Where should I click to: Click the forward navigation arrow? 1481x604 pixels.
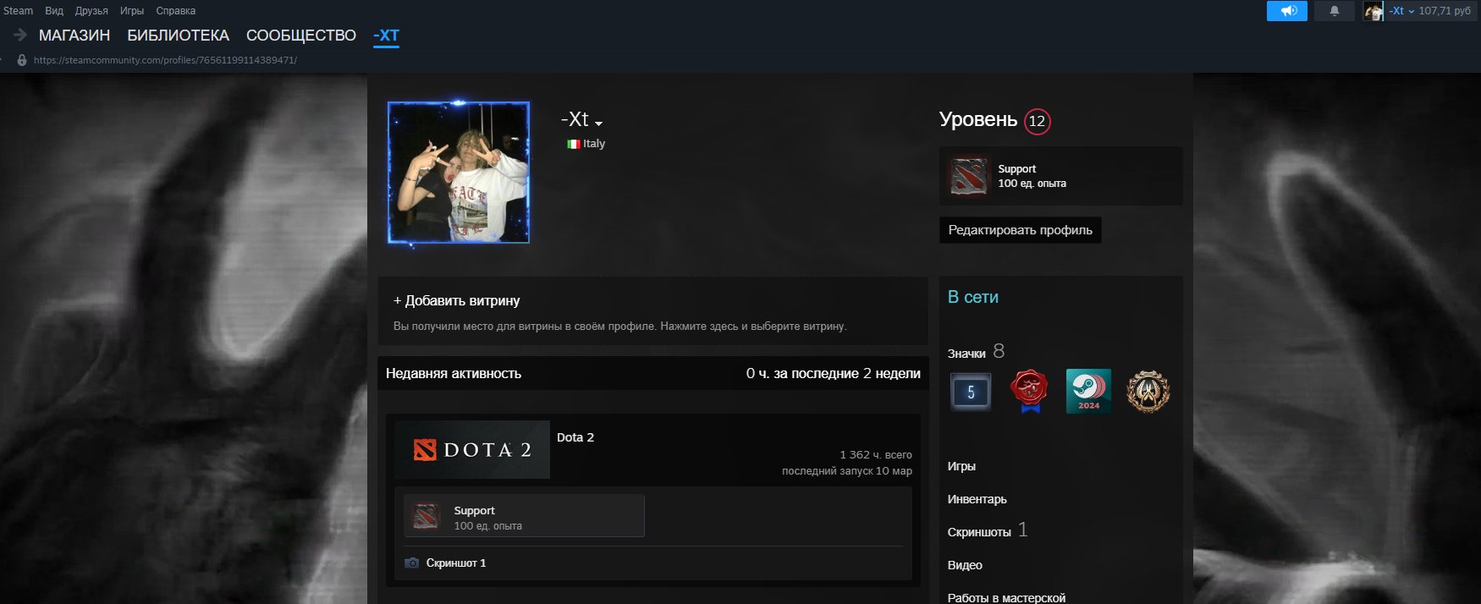pos(21,35)
